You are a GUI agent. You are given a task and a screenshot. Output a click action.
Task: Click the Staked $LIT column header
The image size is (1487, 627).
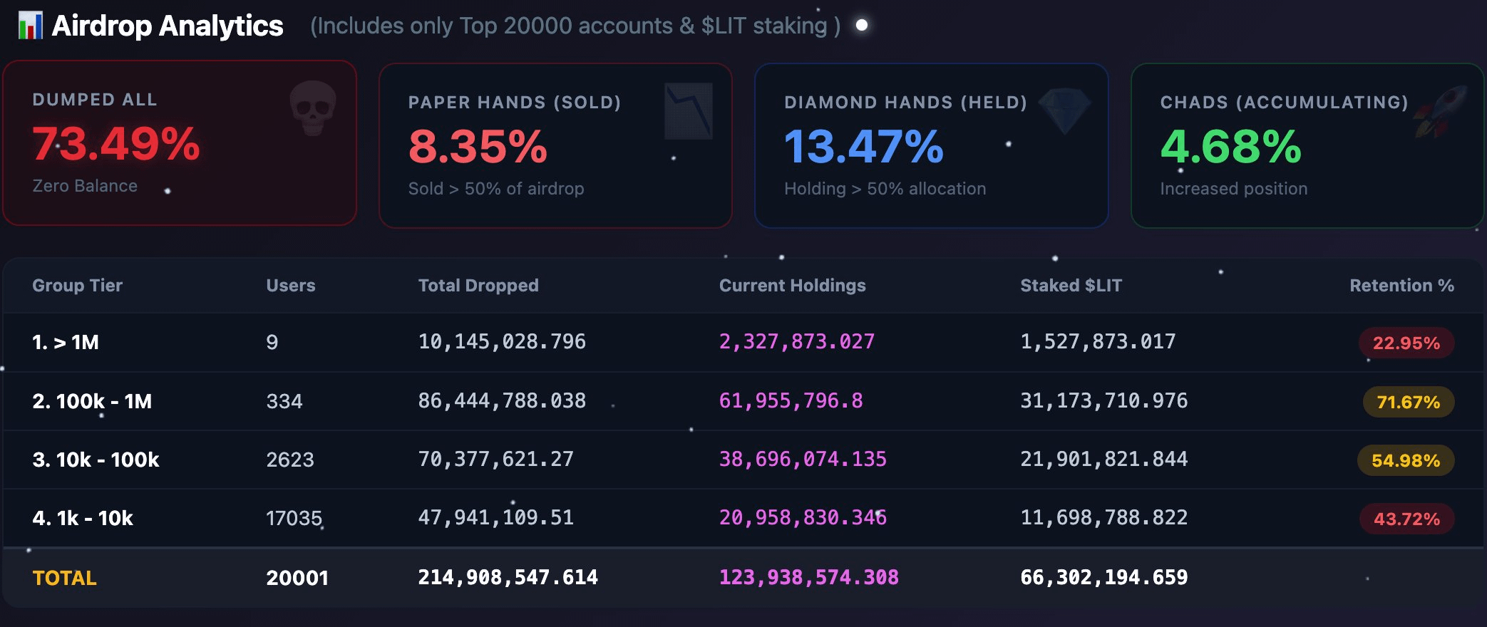[1071, 286]
